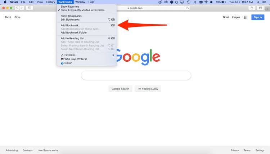The image size is (270, 154).
Task: Click the date and time clock
Action: [241, 2]
